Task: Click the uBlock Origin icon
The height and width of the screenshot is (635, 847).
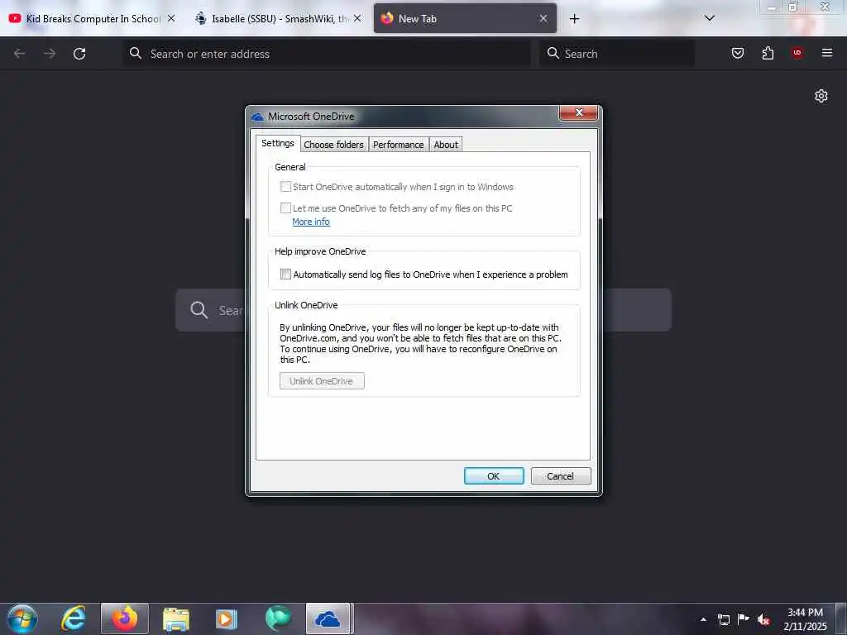Action: (x=797, y=53)
